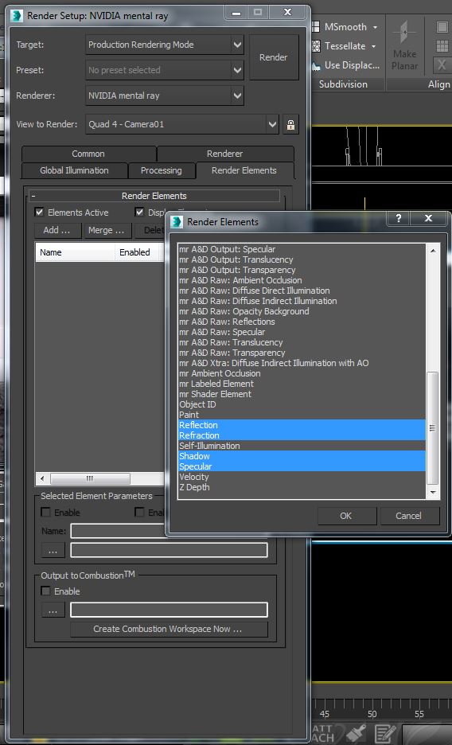Image resolution: width=452 pixels, height=745 pixels.
Task: Click the Merge ... button
Action: click(107, 231)
